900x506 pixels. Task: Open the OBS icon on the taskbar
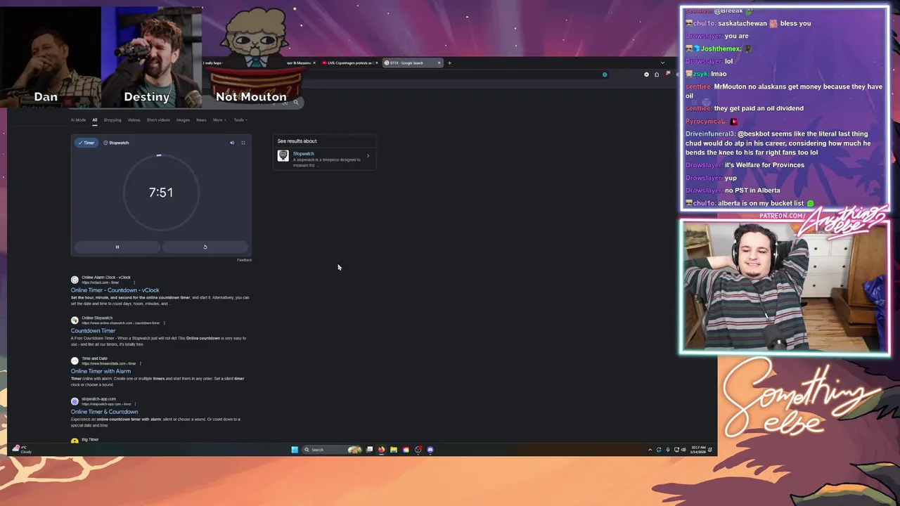click(418, 450)
